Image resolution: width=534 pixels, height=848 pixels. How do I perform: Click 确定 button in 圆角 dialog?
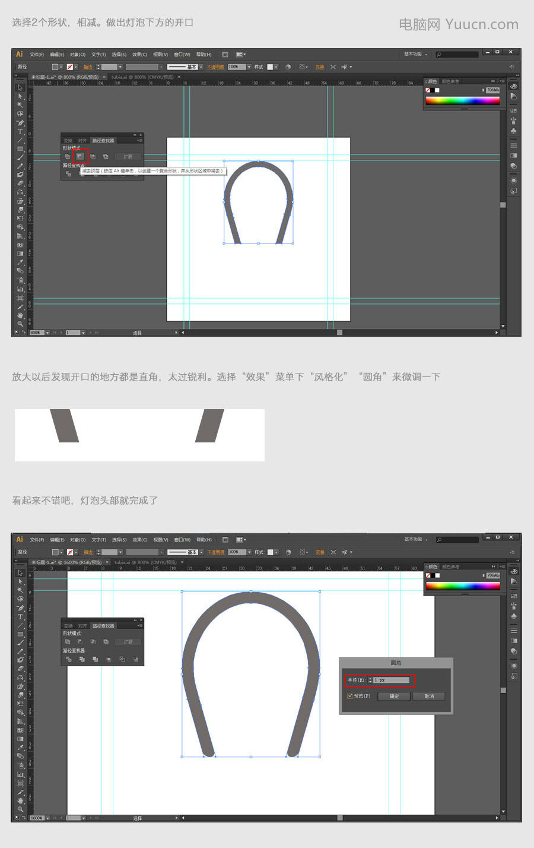(x=394, y=696)
